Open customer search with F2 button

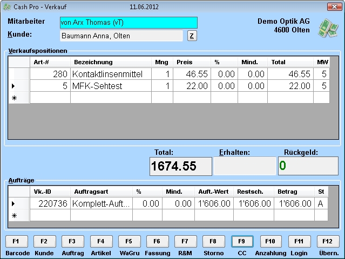coord(45,241)
